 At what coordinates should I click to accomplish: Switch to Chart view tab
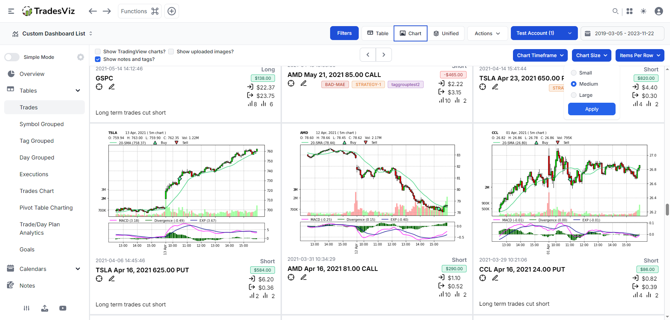click(x=410, y=33)
